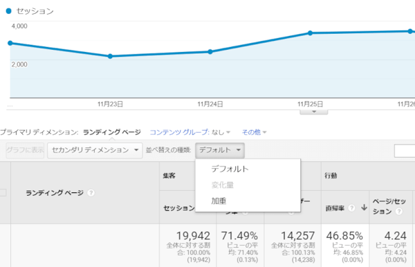
Task: Click the sort arrow on 直帰率 column
Action: click(364, 208)
